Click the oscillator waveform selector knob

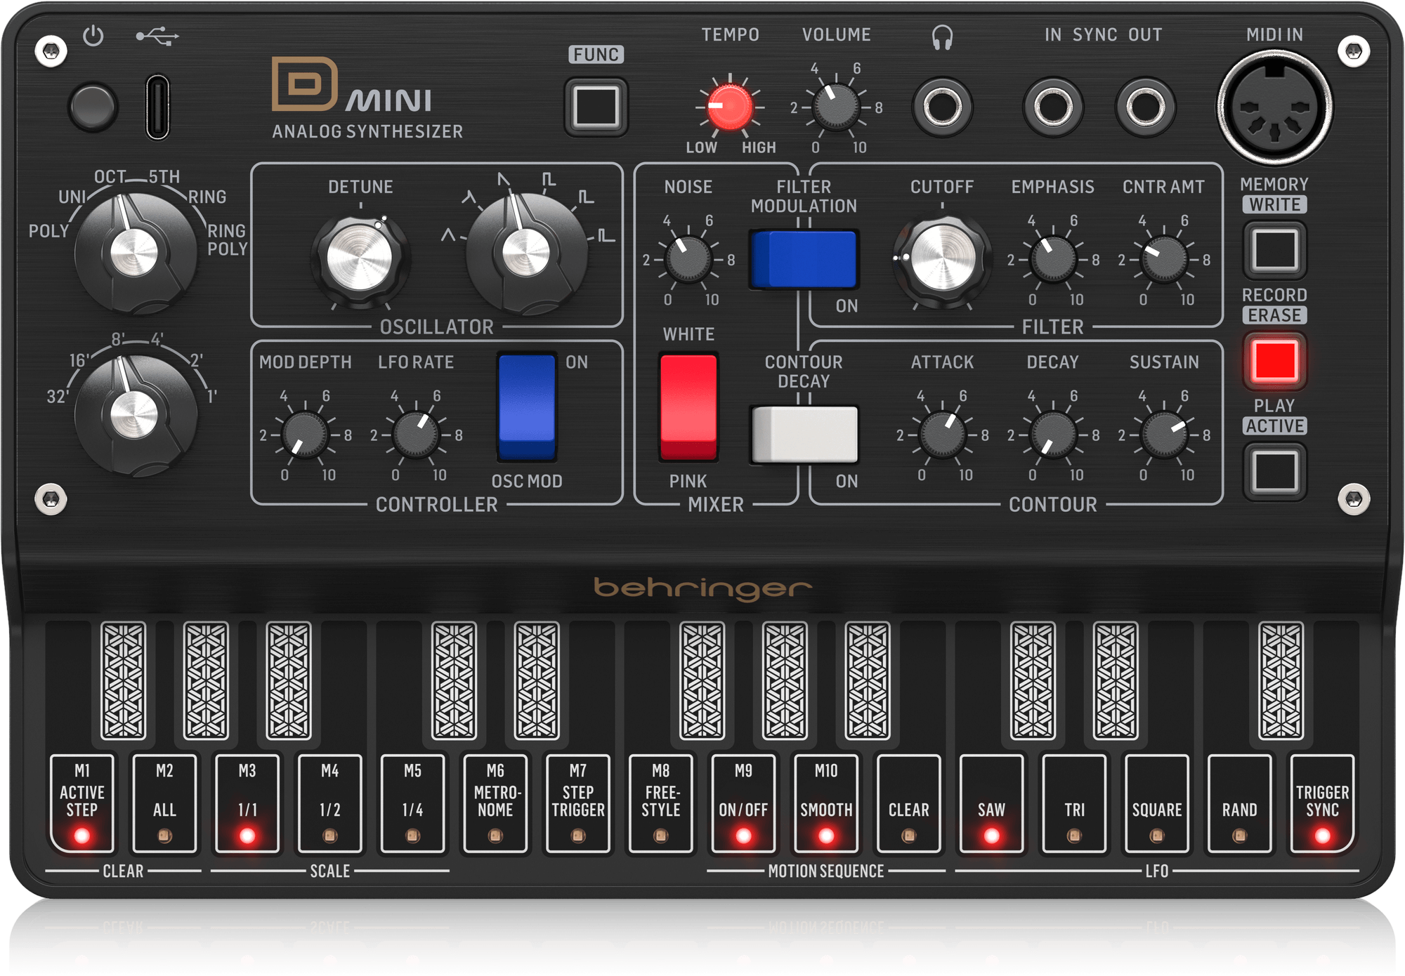point(526,253)
